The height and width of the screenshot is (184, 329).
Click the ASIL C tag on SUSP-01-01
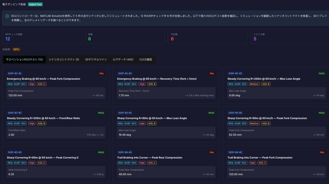click(x=41, y=84)
